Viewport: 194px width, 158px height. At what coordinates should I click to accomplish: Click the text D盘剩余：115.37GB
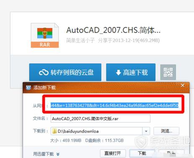104,140
